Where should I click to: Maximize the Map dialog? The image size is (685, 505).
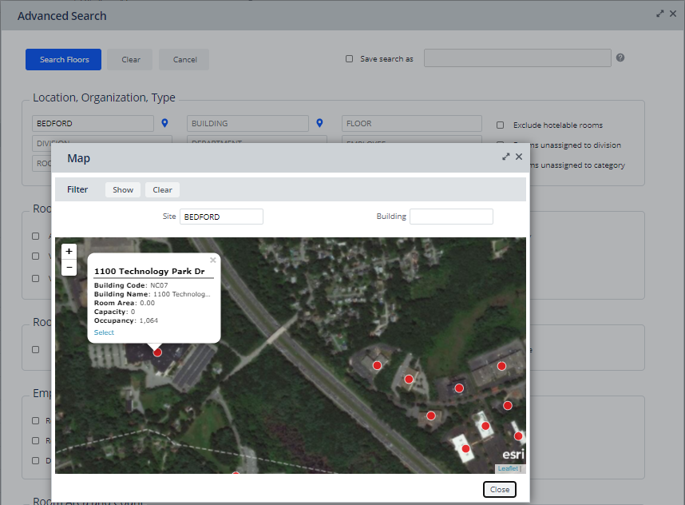[506, 157]
